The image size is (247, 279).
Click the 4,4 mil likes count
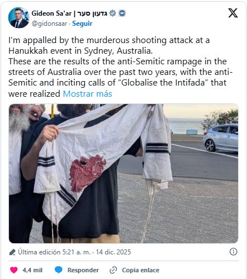[32, 270]
